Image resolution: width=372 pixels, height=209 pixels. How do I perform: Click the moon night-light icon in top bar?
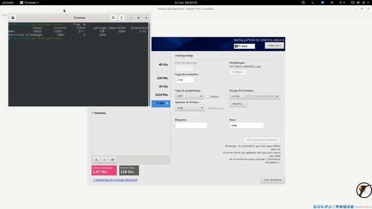coord(313,2)
